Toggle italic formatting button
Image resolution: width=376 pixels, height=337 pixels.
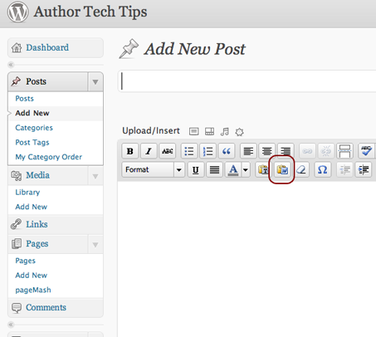(149, 151)
